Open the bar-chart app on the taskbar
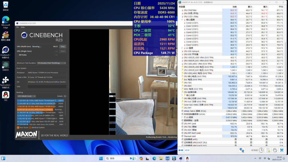288x162 pixels. [x=174, y=158]
